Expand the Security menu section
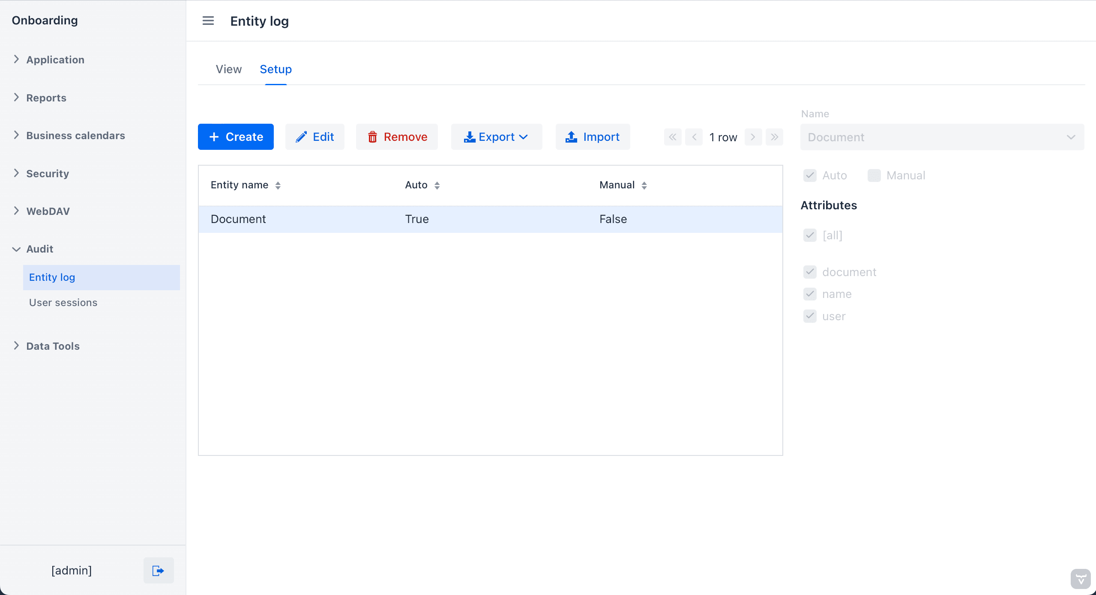Viewport: 1096px width, 595px height. [x=47, y=173]
